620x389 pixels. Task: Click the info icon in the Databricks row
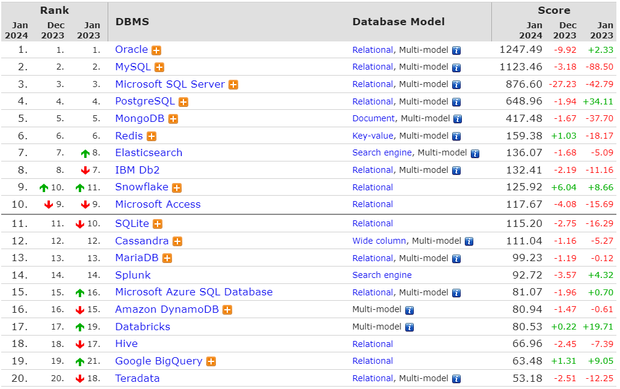[410, 327]
